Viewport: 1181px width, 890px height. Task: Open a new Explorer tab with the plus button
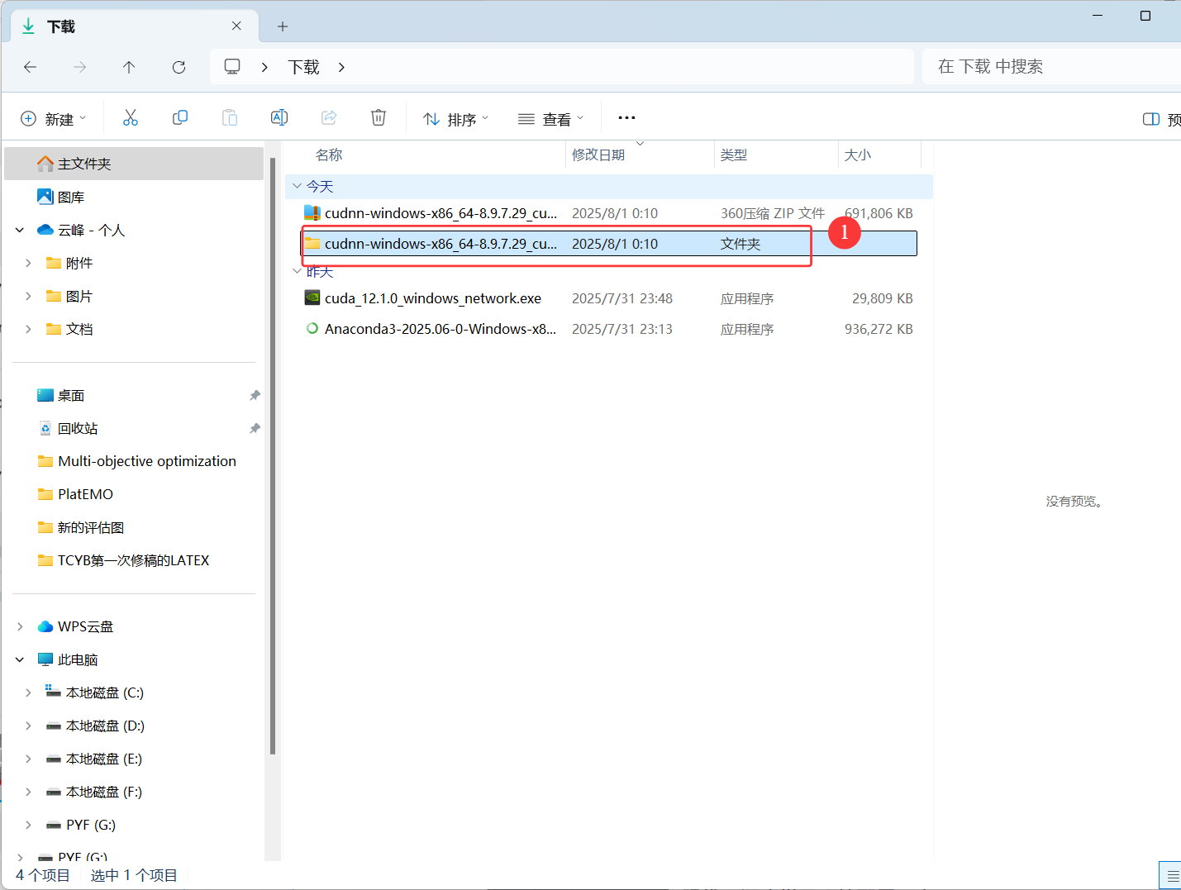pos(282,26)
